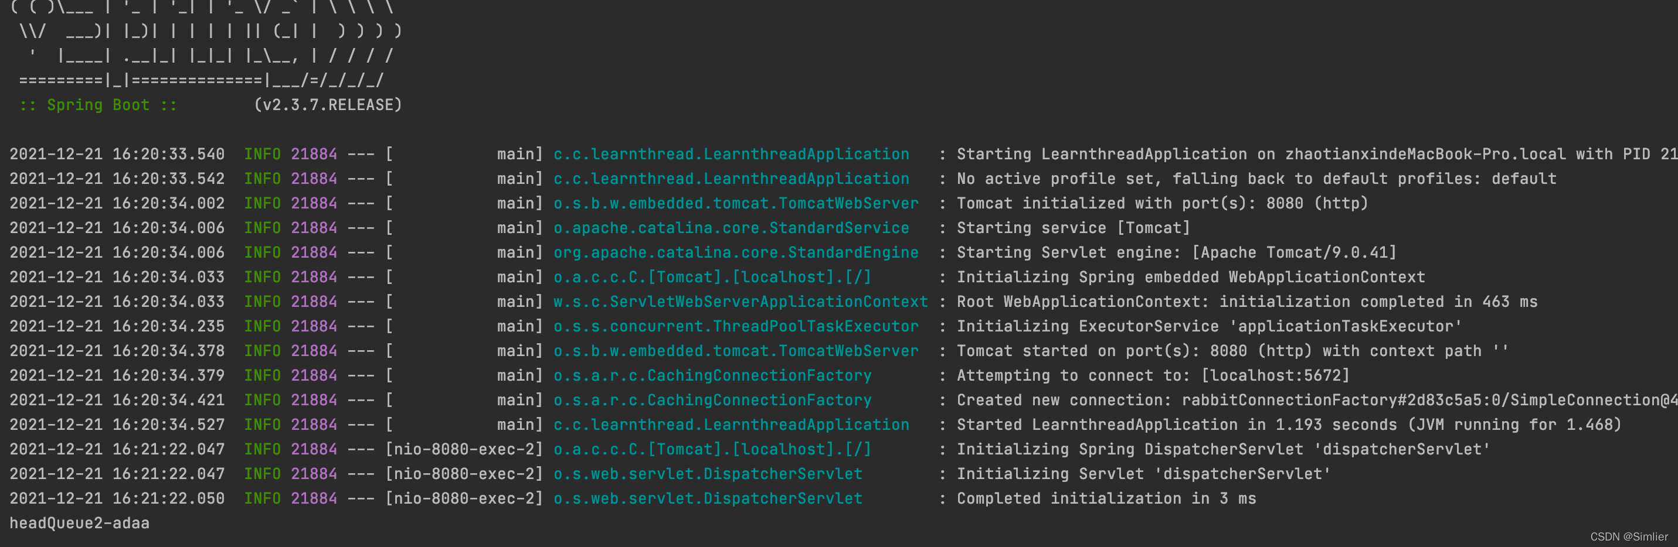Click the TomcatWebServer logger on port initialized line

coord(735,204)
